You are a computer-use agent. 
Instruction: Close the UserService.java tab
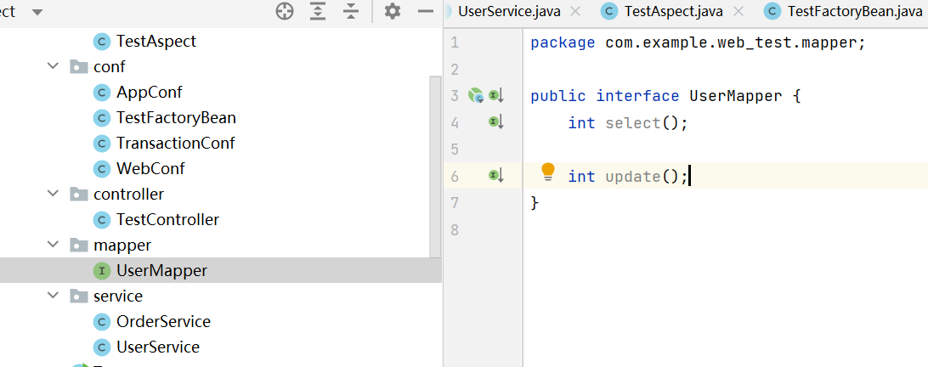[575, 11]
